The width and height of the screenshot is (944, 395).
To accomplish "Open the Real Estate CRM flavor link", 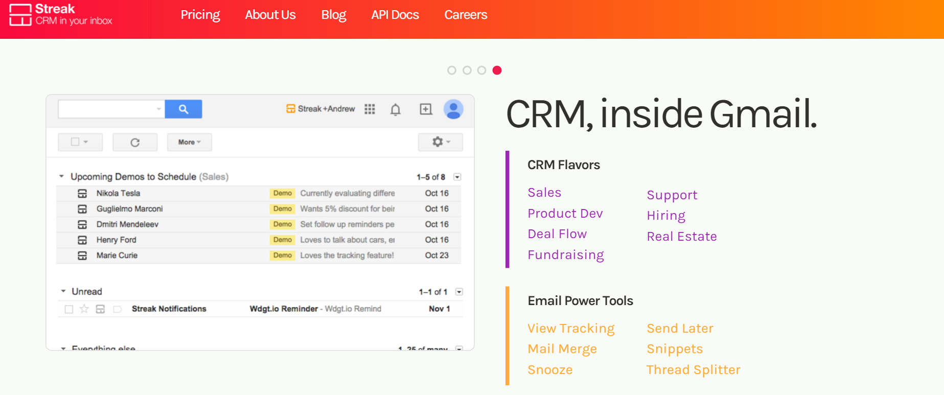I will (x=681, y=237).
